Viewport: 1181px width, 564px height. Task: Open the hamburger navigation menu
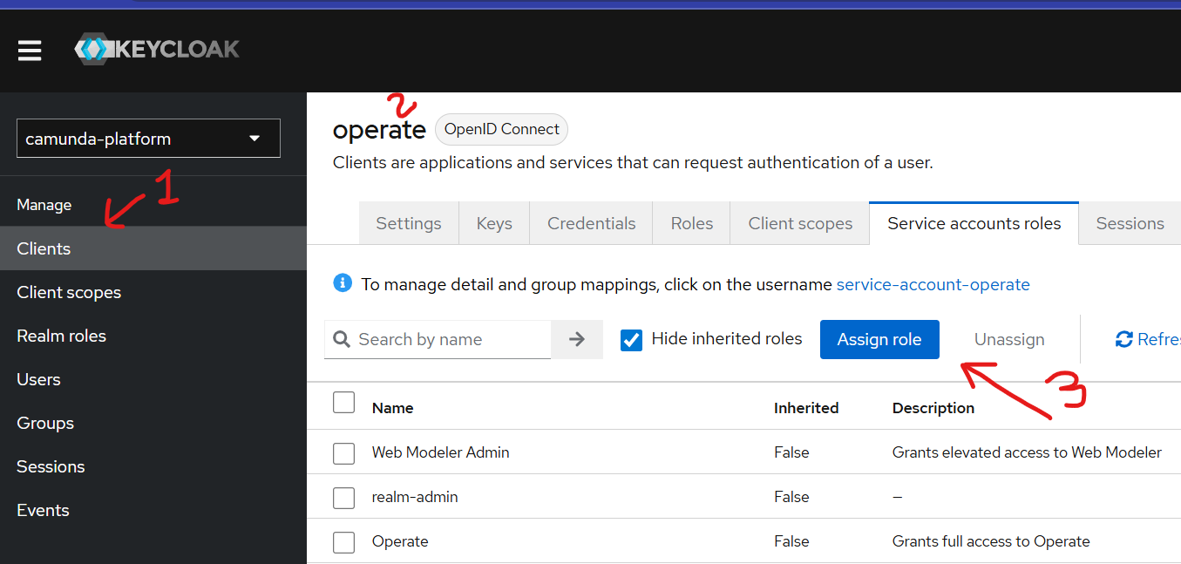pos(30,51)
